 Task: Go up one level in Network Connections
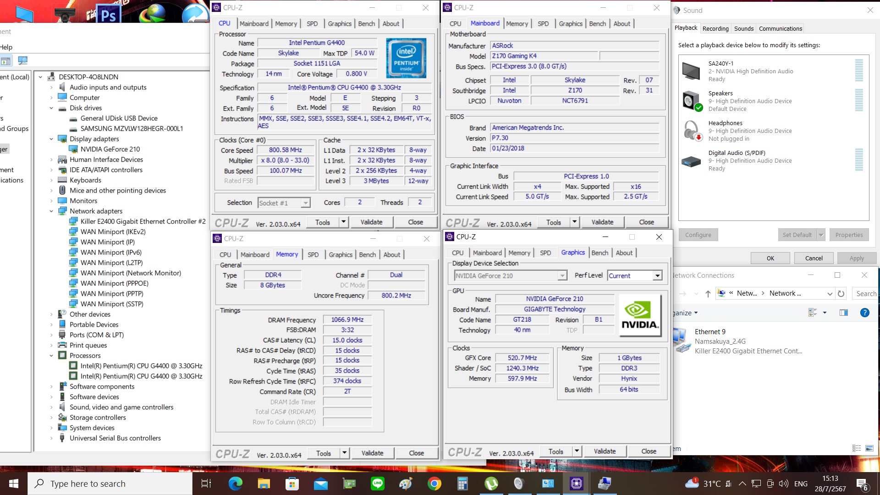tap(708, 293)
